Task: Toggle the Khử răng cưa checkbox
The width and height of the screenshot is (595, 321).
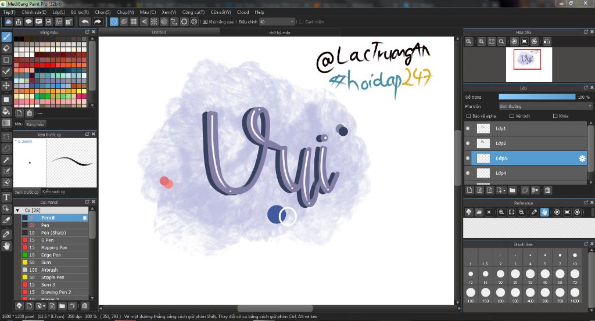Action: click(x=205, y=22)
